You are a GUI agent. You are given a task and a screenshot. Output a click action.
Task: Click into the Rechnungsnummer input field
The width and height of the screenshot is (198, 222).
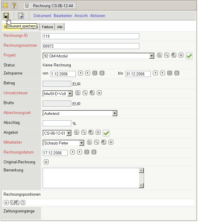coord(91,46)
